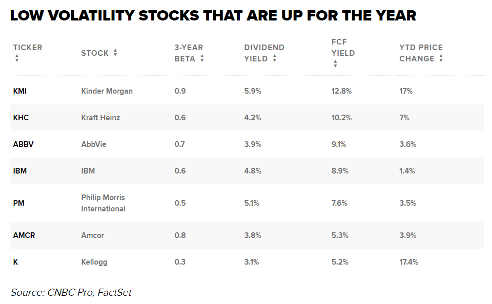Click the Dividend Yield column header text
The width and height of the screenshot is (492, 304).
point(264,53)
